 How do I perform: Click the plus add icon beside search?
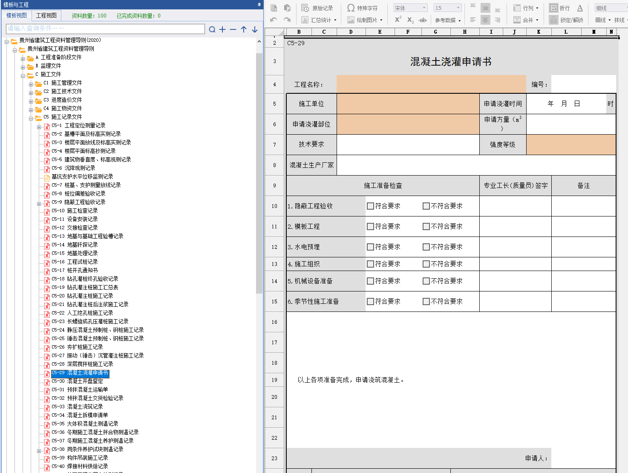pos(222,29)
